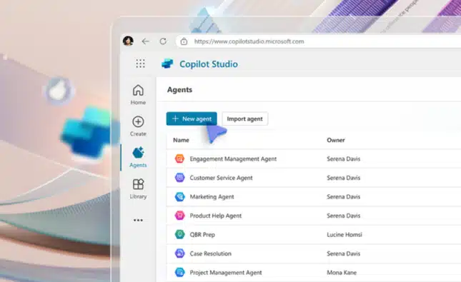This screenshot has width=461, height=282.
Task: Open the app launcher grid icon
Action: coord(140,64)
